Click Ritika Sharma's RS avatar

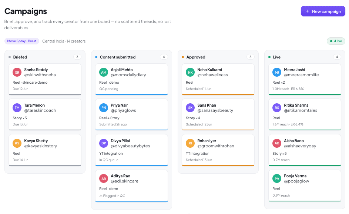pyautogui.click(x=277, y=108)
